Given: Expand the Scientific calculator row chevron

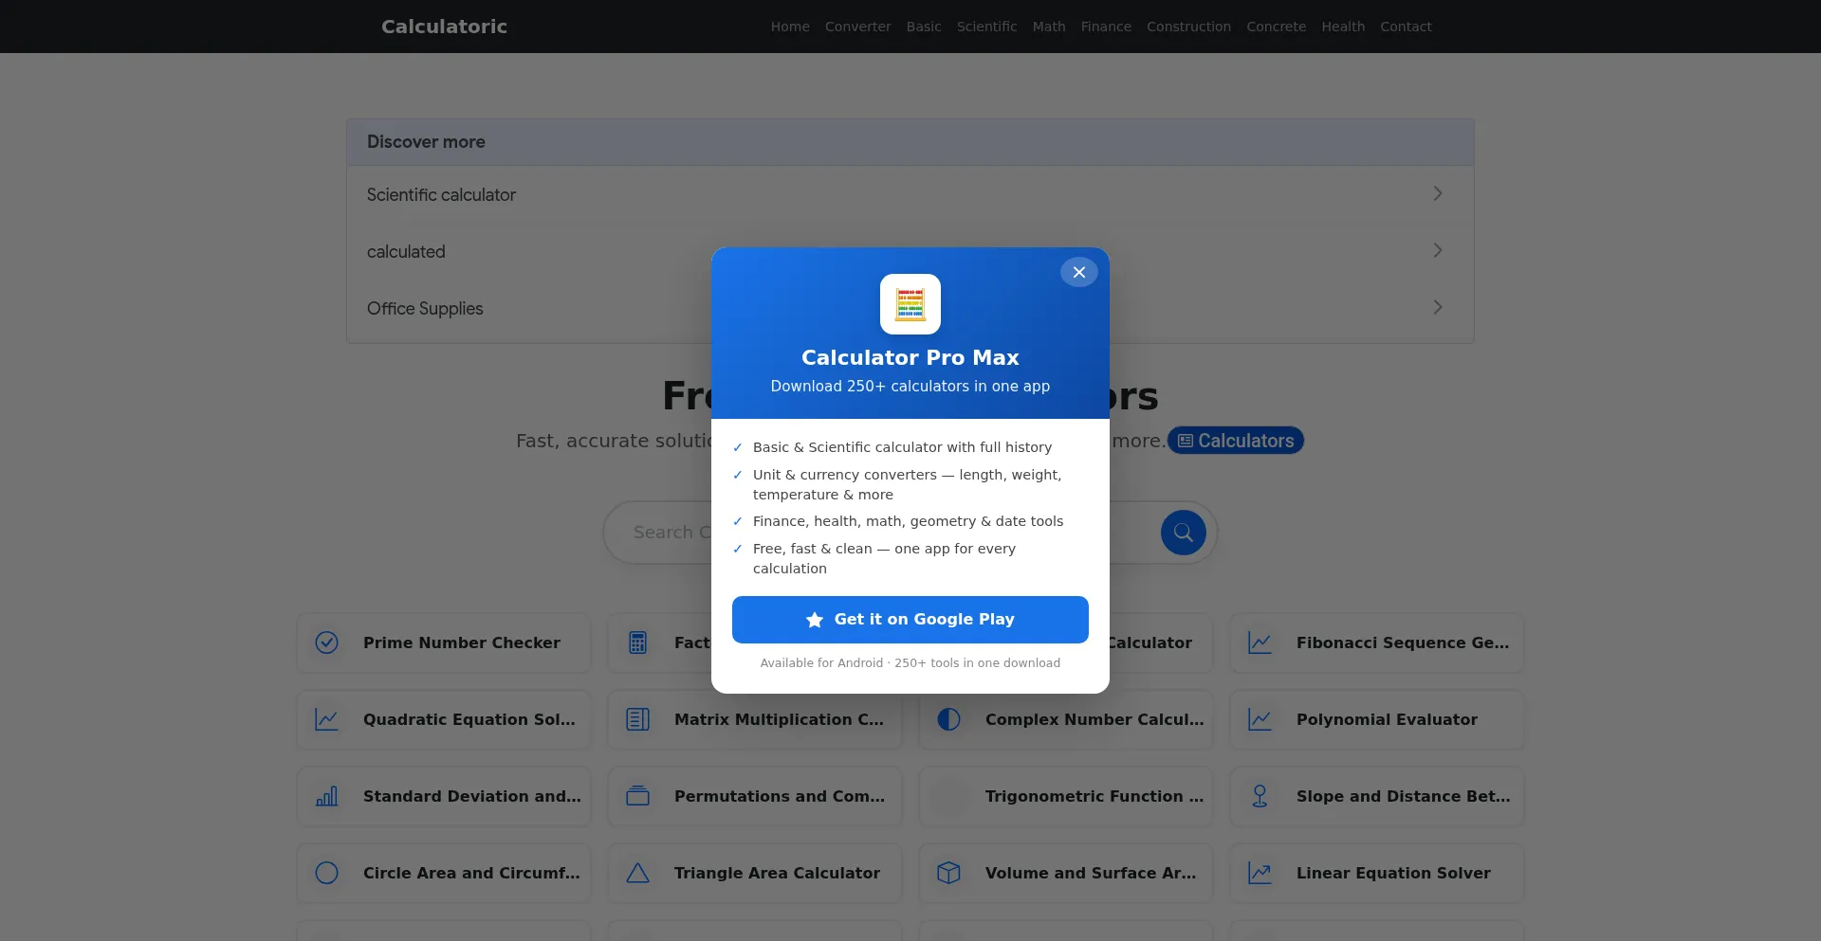Looking at the screenshot, I should point(1438,193).
